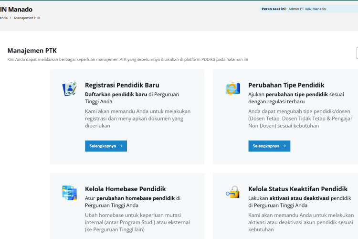Open the Kelola Homebase Pendidik card title
Screen dimensions: 358x239
(125, 189)
